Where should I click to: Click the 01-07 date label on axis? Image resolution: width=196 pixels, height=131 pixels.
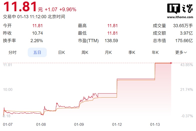[x=7, y=124]
